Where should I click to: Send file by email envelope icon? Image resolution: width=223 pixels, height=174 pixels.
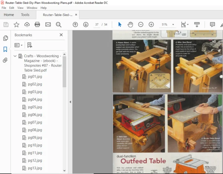pos(48,24)
